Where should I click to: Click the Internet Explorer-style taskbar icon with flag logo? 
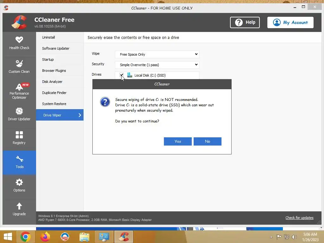65,237
